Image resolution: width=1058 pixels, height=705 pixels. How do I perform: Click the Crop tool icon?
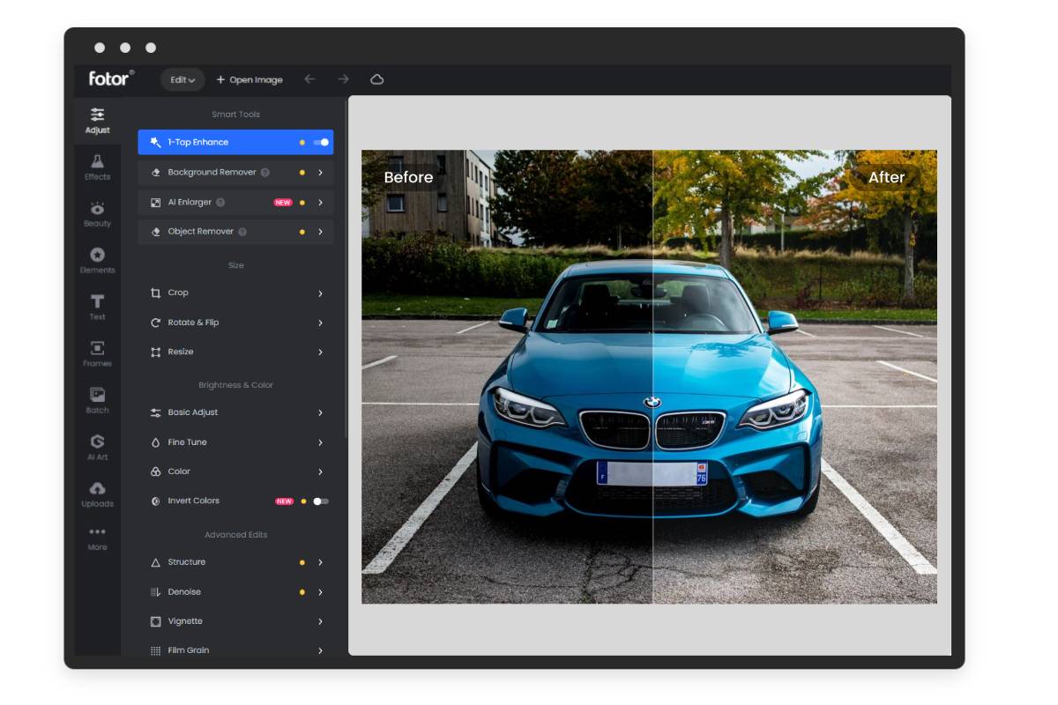tap(155, 293)
